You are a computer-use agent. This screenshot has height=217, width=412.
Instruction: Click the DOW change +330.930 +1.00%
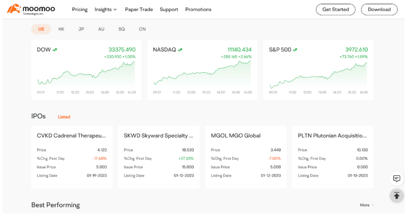tap(120, 57)
